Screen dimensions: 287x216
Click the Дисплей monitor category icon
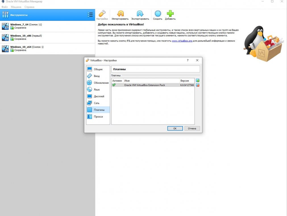(90, 96)
